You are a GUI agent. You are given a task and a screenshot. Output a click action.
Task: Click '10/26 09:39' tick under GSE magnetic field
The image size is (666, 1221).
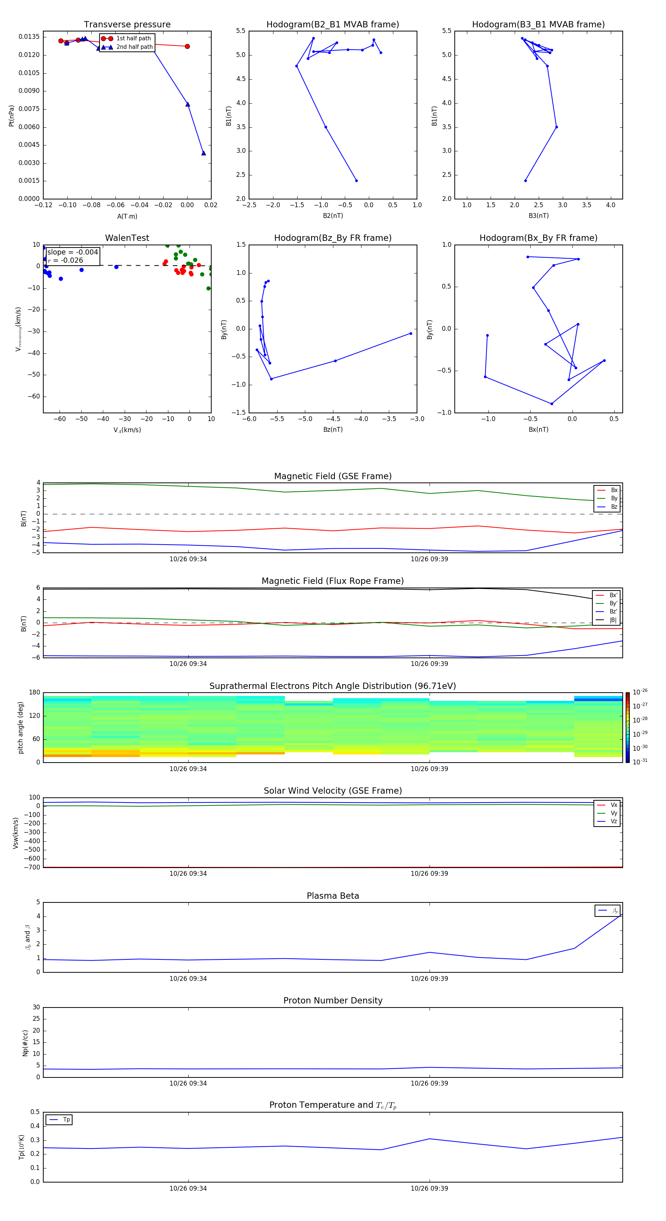430,559
